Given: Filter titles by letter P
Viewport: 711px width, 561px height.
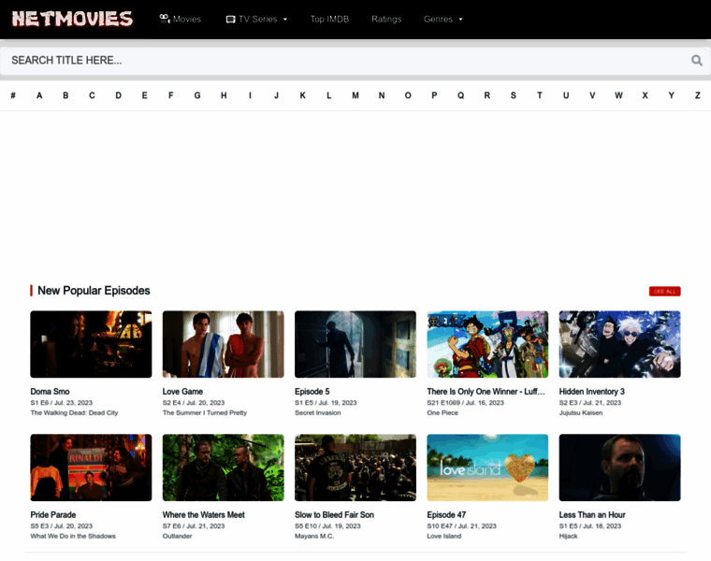Looking at the screenshot, I should [434, 95].
